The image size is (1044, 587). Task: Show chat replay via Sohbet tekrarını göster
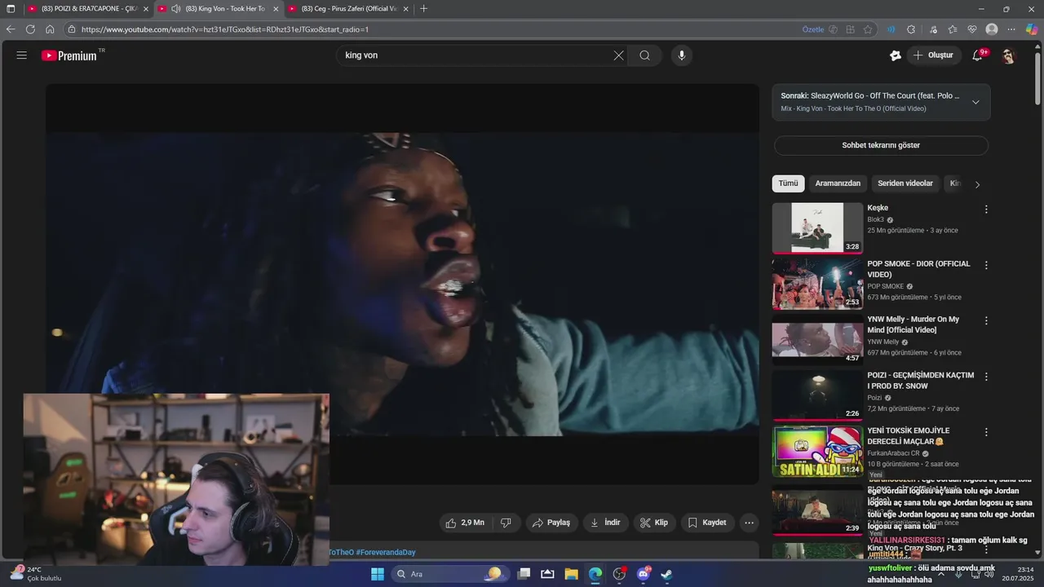pos(881,145)
